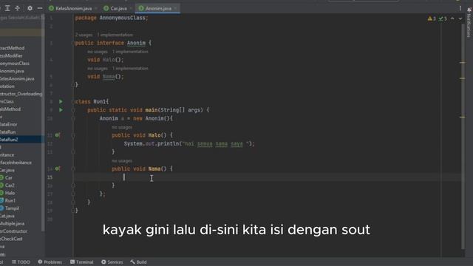Viewport: 473px width, 266px height.
Task: Go to next highlighted problem arrow
Action: pos(460,18)
